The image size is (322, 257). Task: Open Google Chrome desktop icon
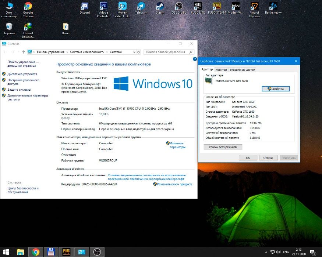(28, 10)
